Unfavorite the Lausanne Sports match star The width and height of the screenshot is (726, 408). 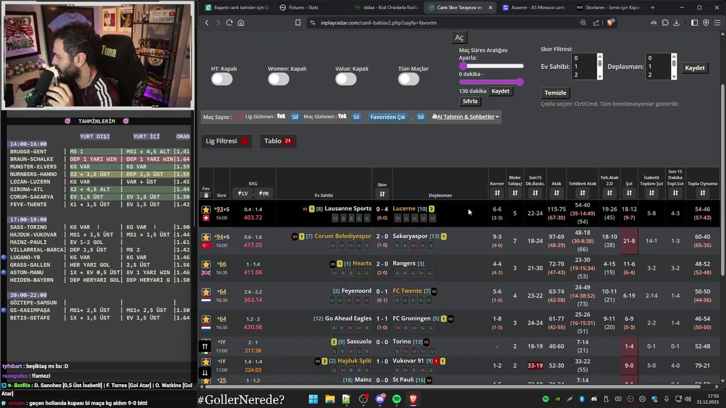pos(206,209)
